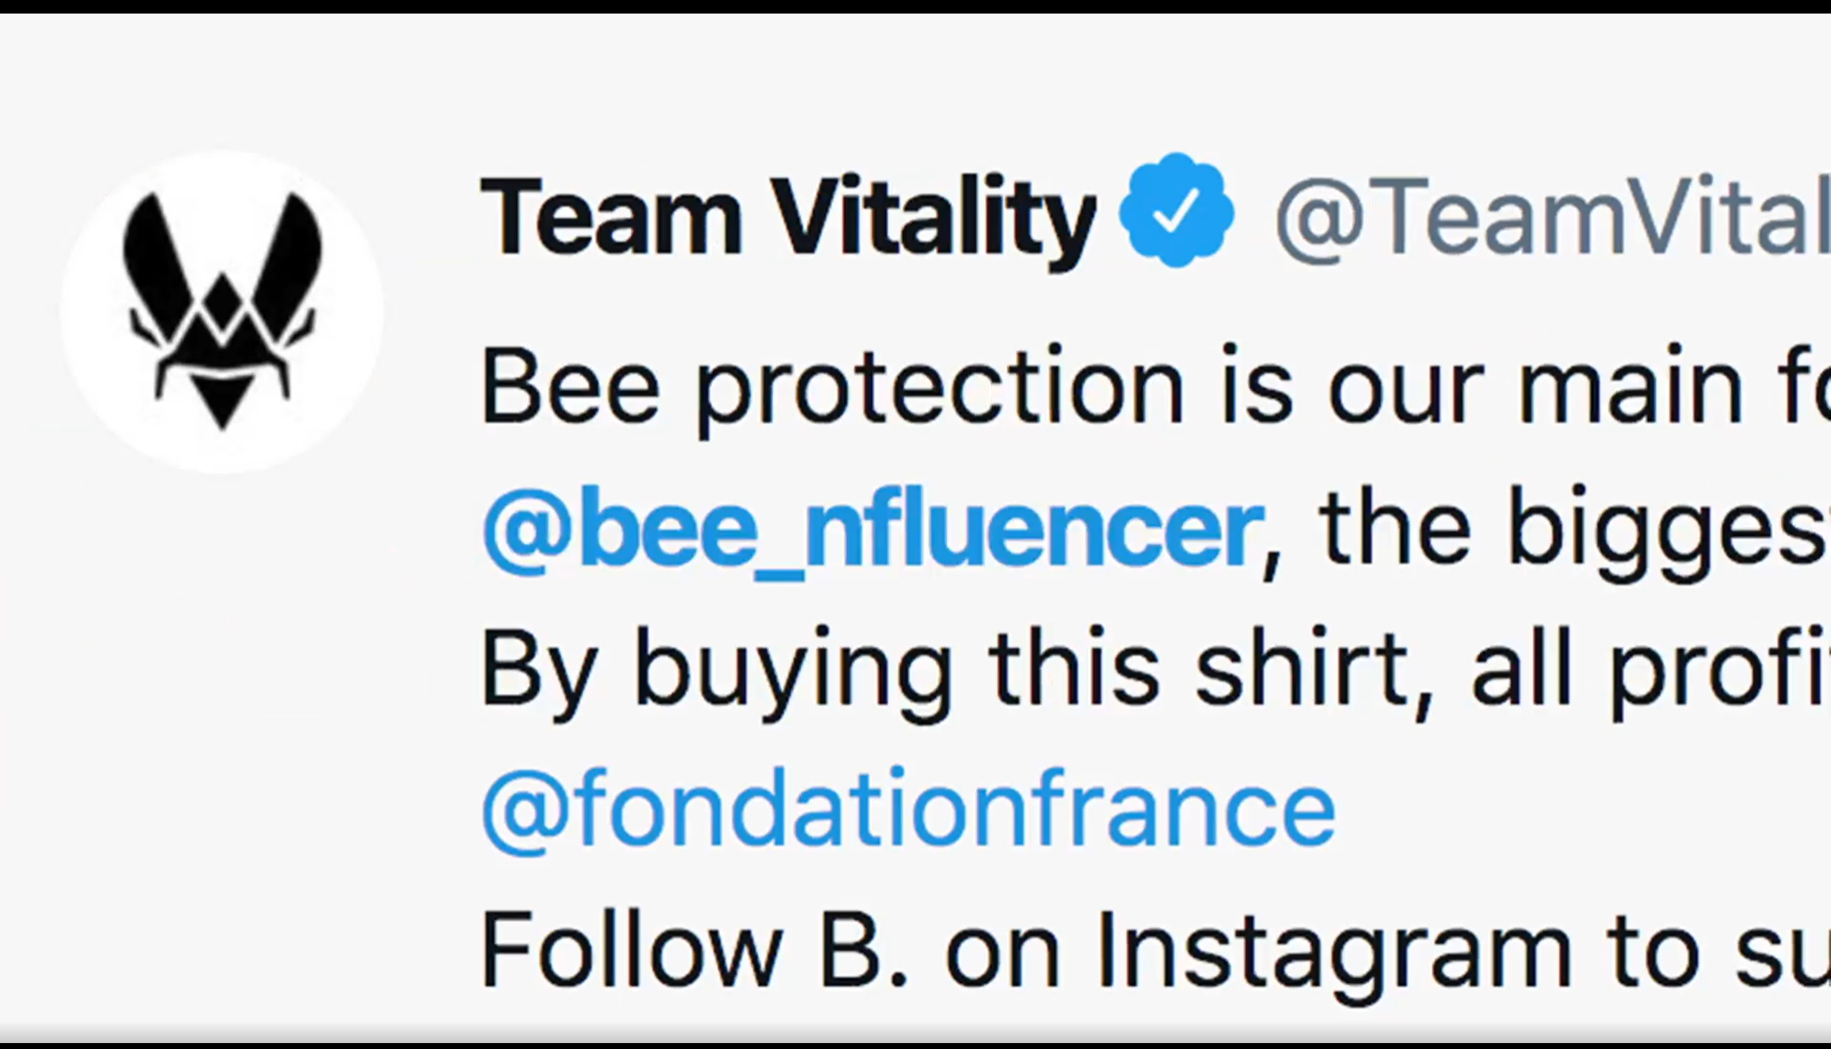Click the word "all" before "profi"

[x=1521, y=669]
